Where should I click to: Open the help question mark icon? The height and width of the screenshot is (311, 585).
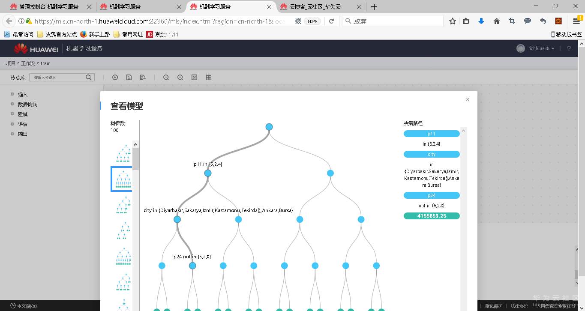coord(569,49)
